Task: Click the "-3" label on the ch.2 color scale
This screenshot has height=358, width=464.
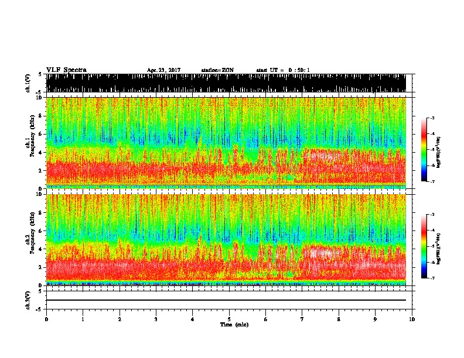Action: 432,215
